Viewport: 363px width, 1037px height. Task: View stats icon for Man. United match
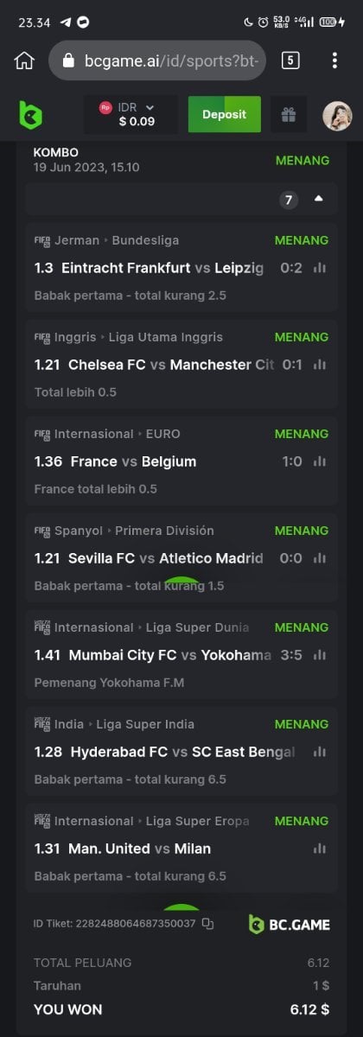pos(320,849)
